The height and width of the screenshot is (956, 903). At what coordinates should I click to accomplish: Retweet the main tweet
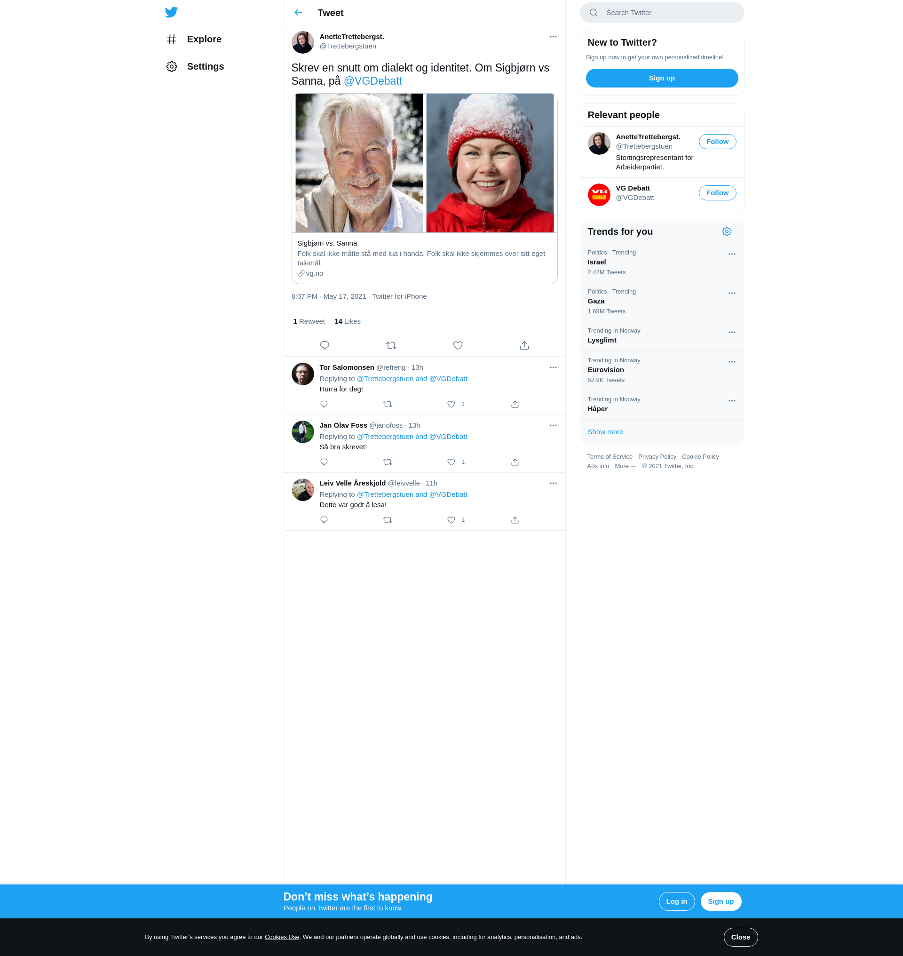pos(391,345)
